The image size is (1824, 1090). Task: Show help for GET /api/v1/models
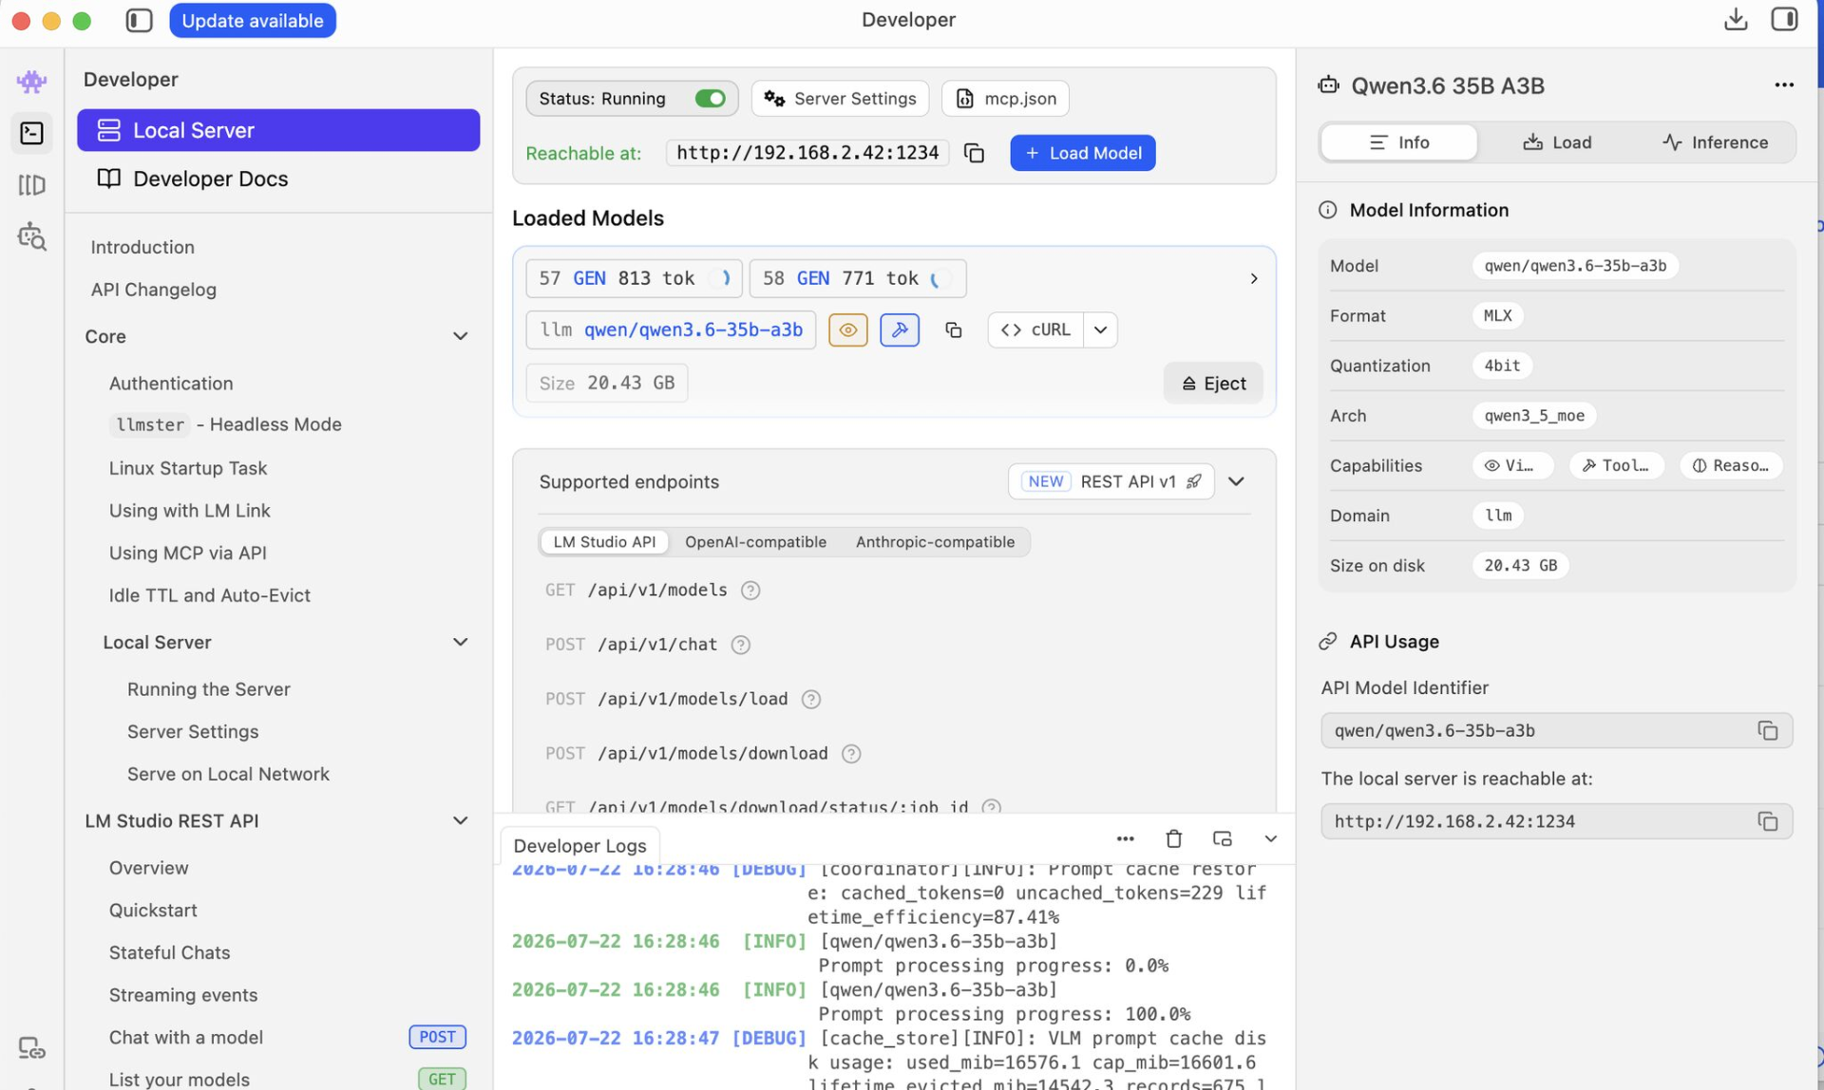click(x=750, y=591)
